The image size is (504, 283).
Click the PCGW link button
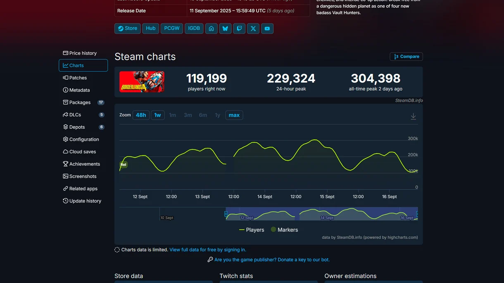coord(172,28)
